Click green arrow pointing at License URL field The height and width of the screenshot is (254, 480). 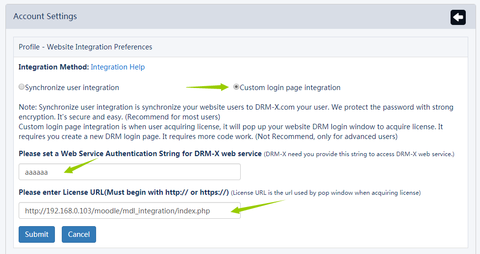pos(257,206)
